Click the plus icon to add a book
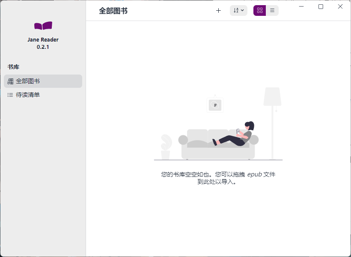Viewport: 351px width, 257px height. (x=218, y=11)
